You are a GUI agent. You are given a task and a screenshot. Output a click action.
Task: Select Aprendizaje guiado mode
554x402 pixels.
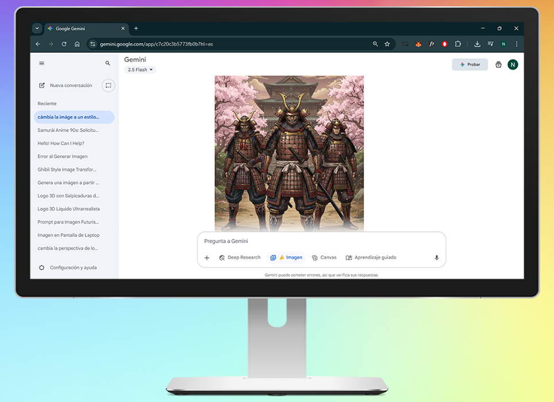[x=371, y=257]
